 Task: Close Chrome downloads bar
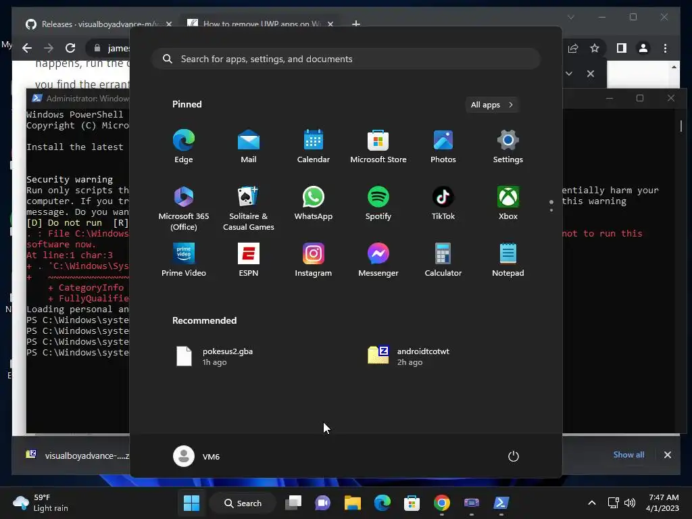click(x=667, y=455)
